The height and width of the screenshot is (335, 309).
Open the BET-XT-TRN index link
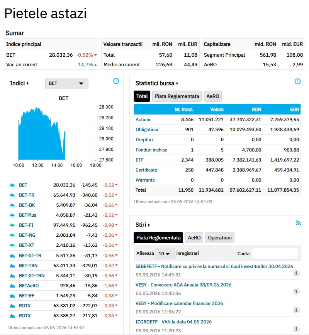click(32, 276)
